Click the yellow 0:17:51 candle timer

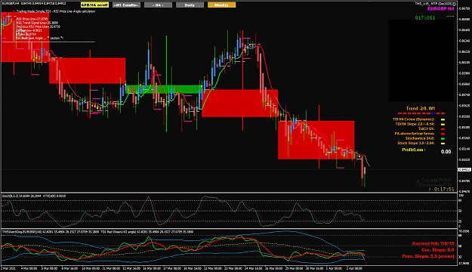click(442, 189)
